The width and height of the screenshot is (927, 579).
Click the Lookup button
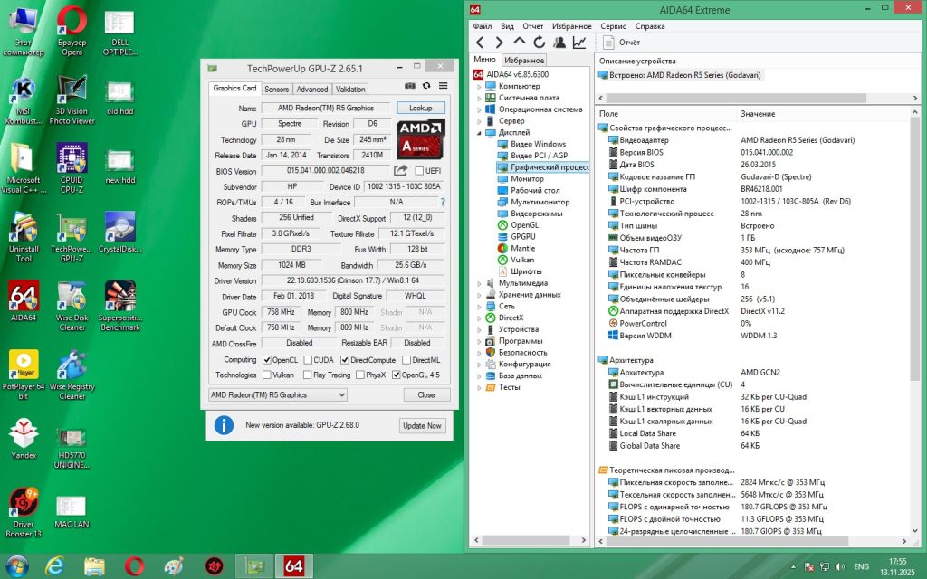[420, 109]
